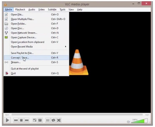Click the Open Disc icon

click(x=6, y=28)
